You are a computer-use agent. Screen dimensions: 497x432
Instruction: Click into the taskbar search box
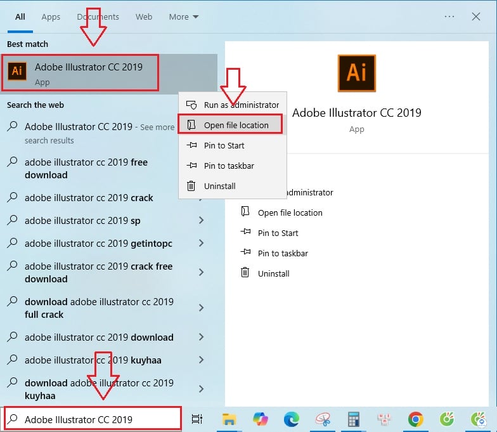coord(93,419)
